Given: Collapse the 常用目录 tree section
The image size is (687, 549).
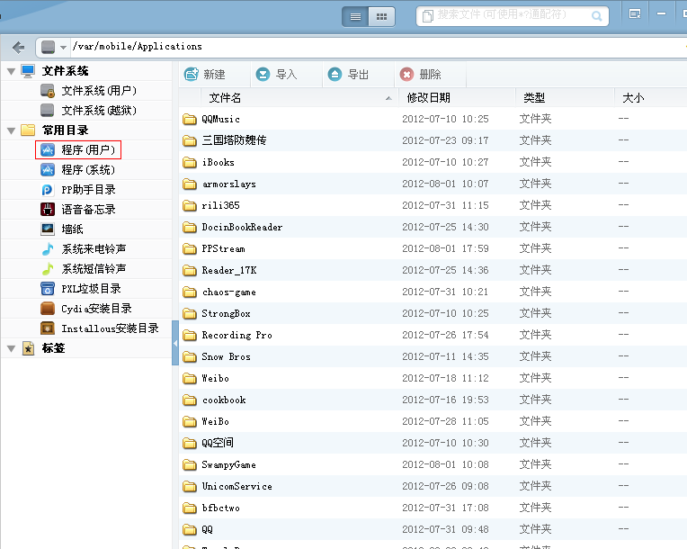Looking at the screenshot, I should coord(11,130).
